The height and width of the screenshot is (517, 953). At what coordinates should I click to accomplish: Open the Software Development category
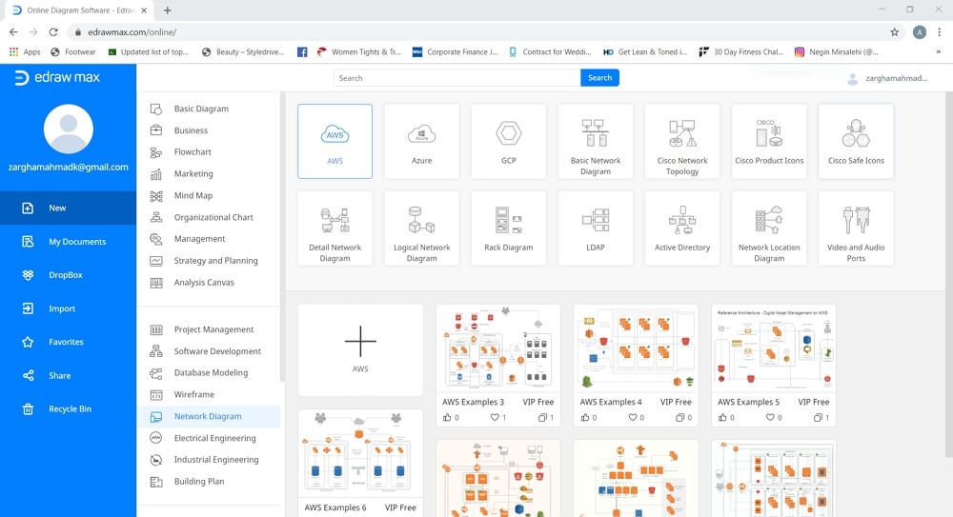[x=209, y=351]
